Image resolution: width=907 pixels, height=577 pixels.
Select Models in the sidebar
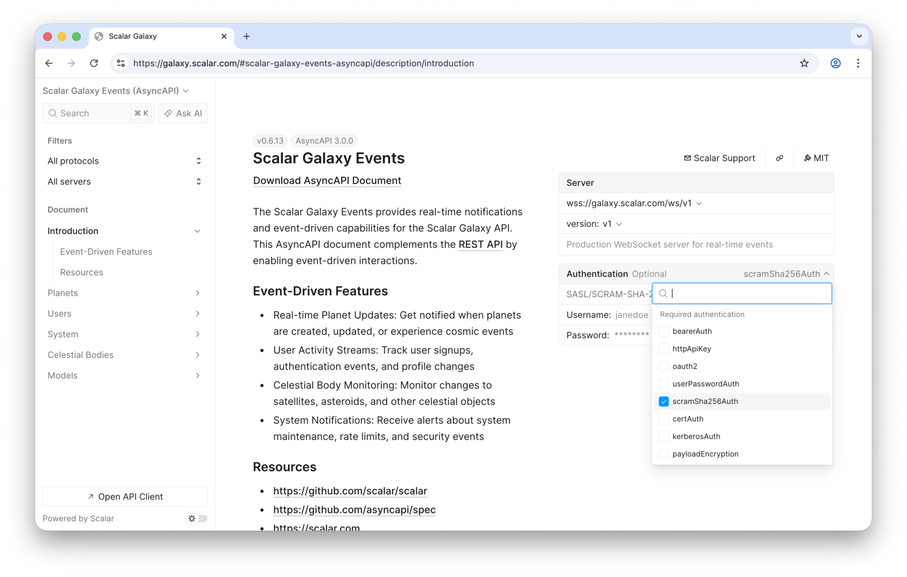coord(62,376)
